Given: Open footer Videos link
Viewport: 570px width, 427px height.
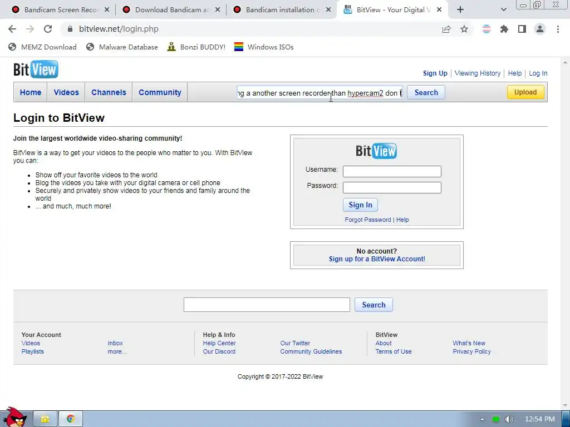Looking at the screenshot, I should pyautogui.click(x=31, y=343).
